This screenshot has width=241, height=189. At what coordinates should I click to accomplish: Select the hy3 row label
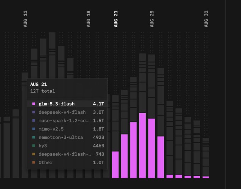(43, 146)
